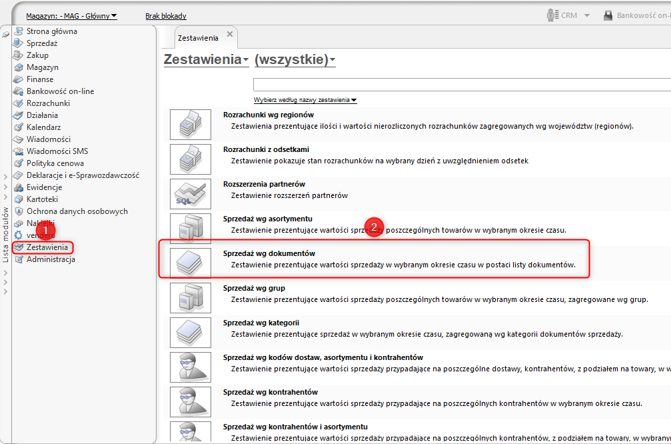The height and width of the screenshot is (444, 671).
Task: Click the Kartoteki module icon
Action: click(x=18, y=199)
